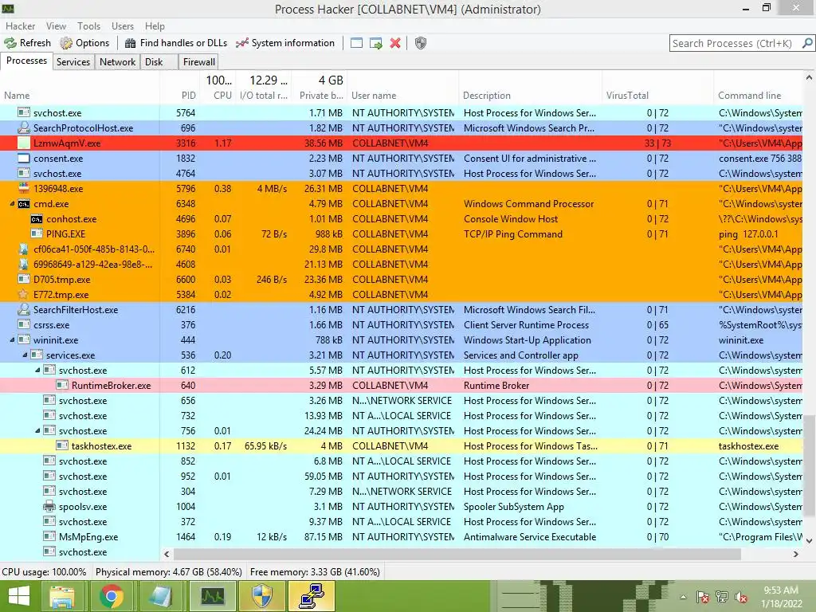Click the horizontal scrollbar right arrow

(796, 555)
